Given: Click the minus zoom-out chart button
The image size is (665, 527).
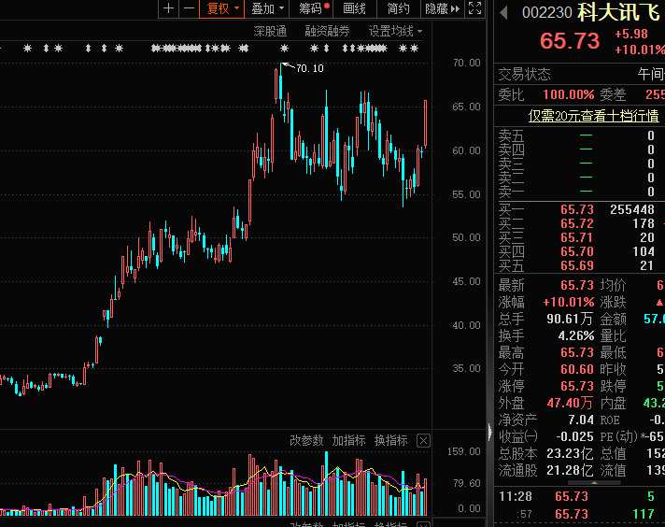Looking at the screenshot, I should click(190, 8).
